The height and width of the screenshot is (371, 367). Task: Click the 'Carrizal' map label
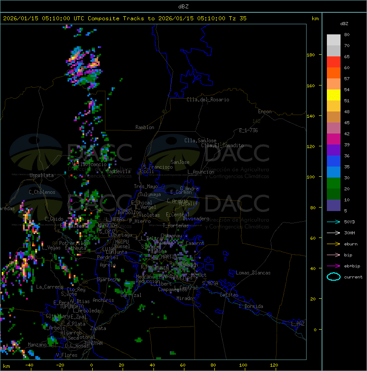(131, 295)
